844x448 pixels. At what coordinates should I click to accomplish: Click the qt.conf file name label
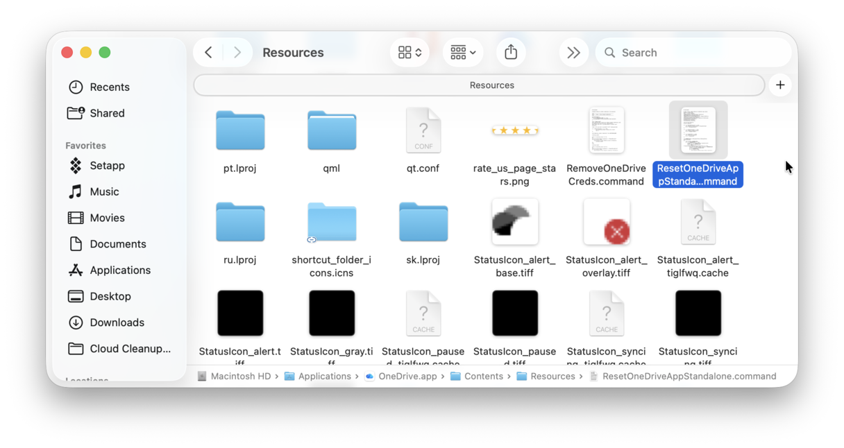click(423, 169)
